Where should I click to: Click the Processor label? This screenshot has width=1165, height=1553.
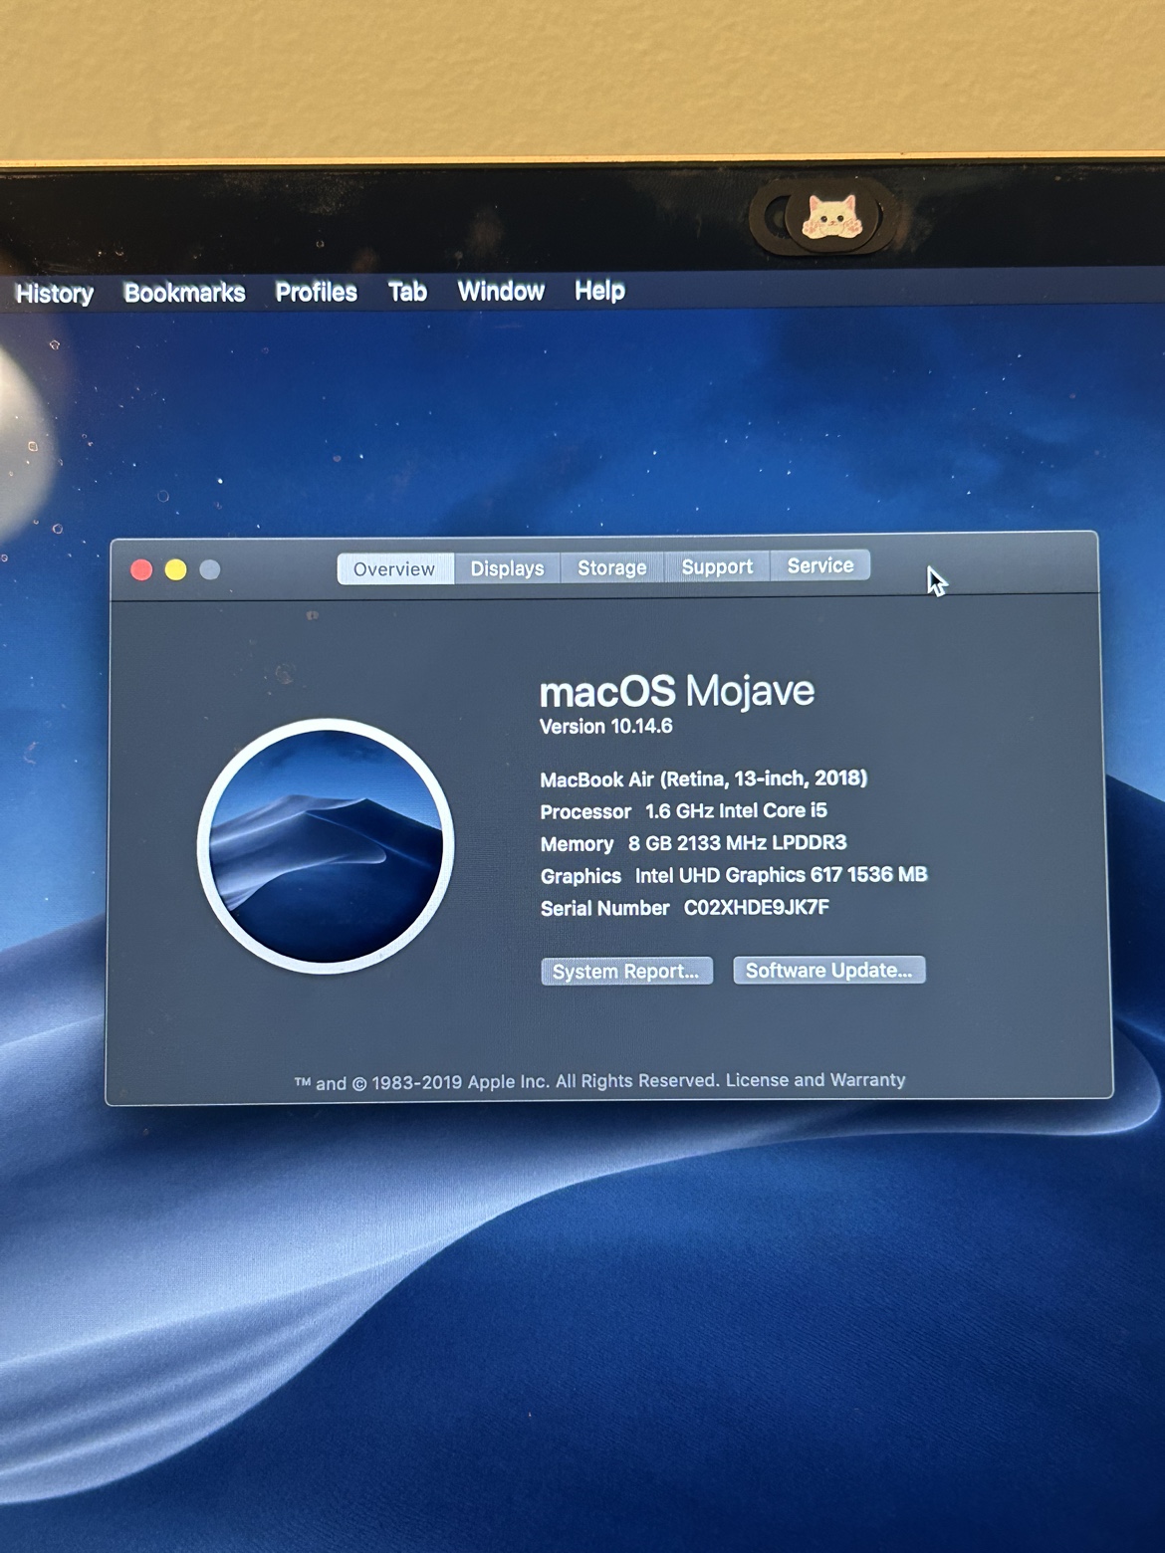click(x=585, y=812)
